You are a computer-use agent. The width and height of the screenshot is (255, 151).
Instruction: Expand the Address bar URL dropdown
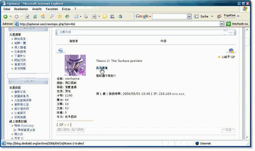tap(222, 24)
